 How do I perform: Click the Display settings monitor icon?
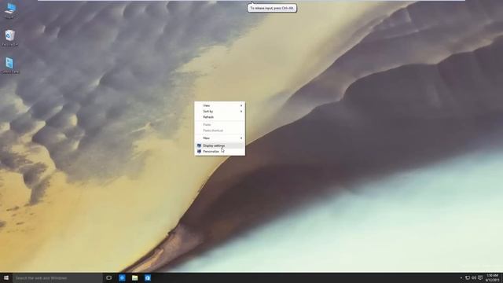pyautogui.click(x=199, y=145)
